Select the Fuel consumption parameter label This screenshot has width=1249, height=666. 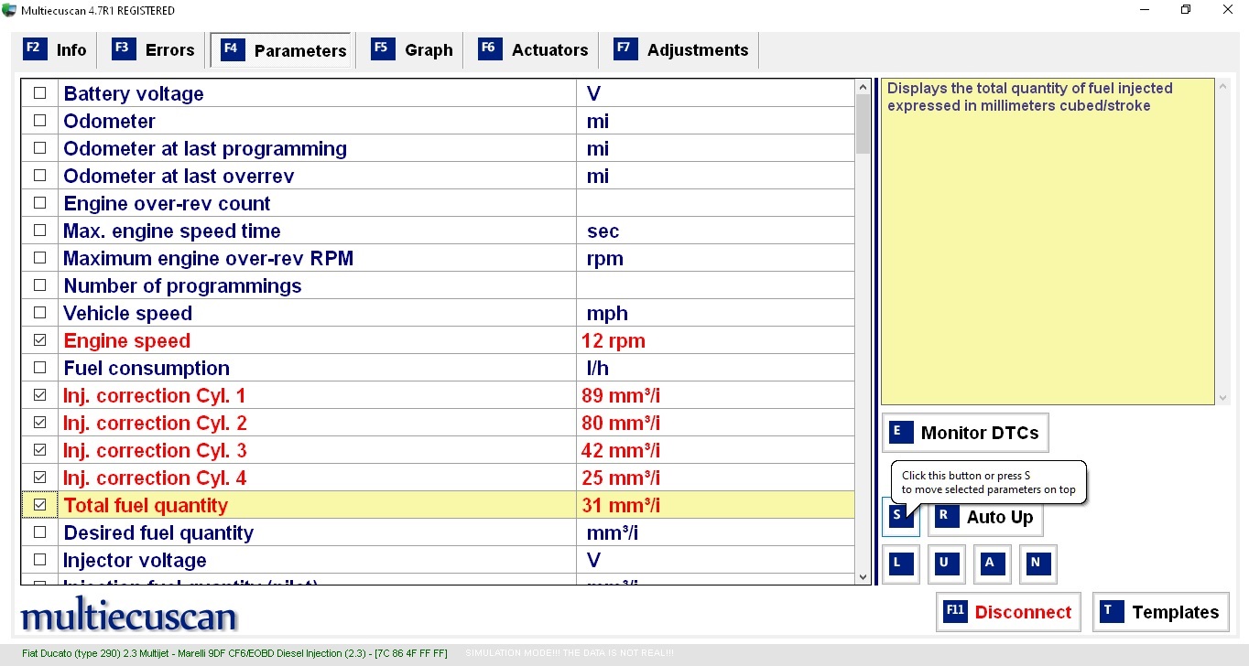pyautogui.click(x=147, y=368)
